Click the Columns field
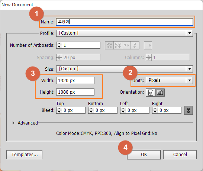Image resolution: width=203 pixels, height=171 pixels. [x=171, y=58]
